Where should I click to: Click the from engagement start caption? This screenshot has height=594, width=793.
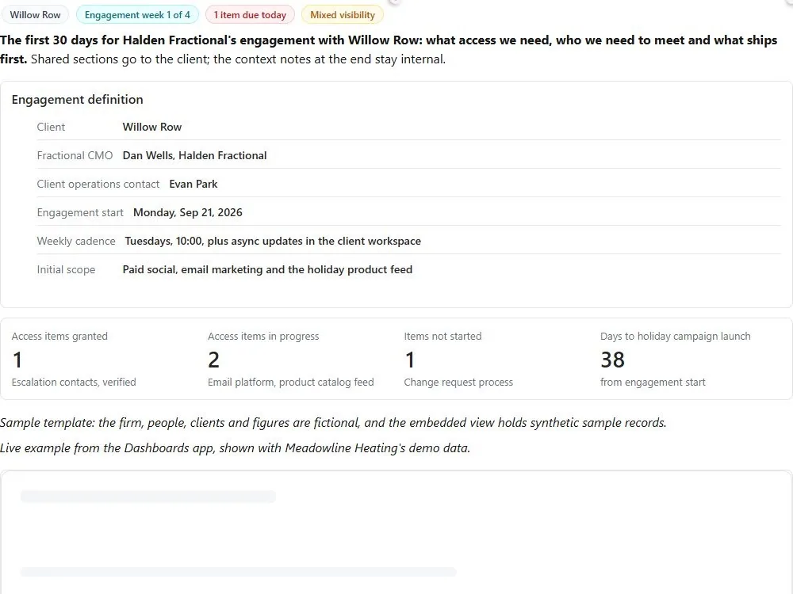pyautogui.click(x=653, y=383)
